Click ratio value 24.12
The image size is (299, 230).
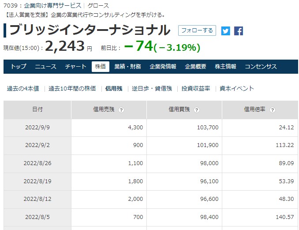(x=286, y=127)
